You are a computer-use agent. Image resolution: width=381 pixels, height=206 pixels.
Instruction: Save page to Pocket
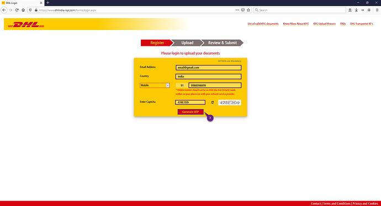pos(243,10)
